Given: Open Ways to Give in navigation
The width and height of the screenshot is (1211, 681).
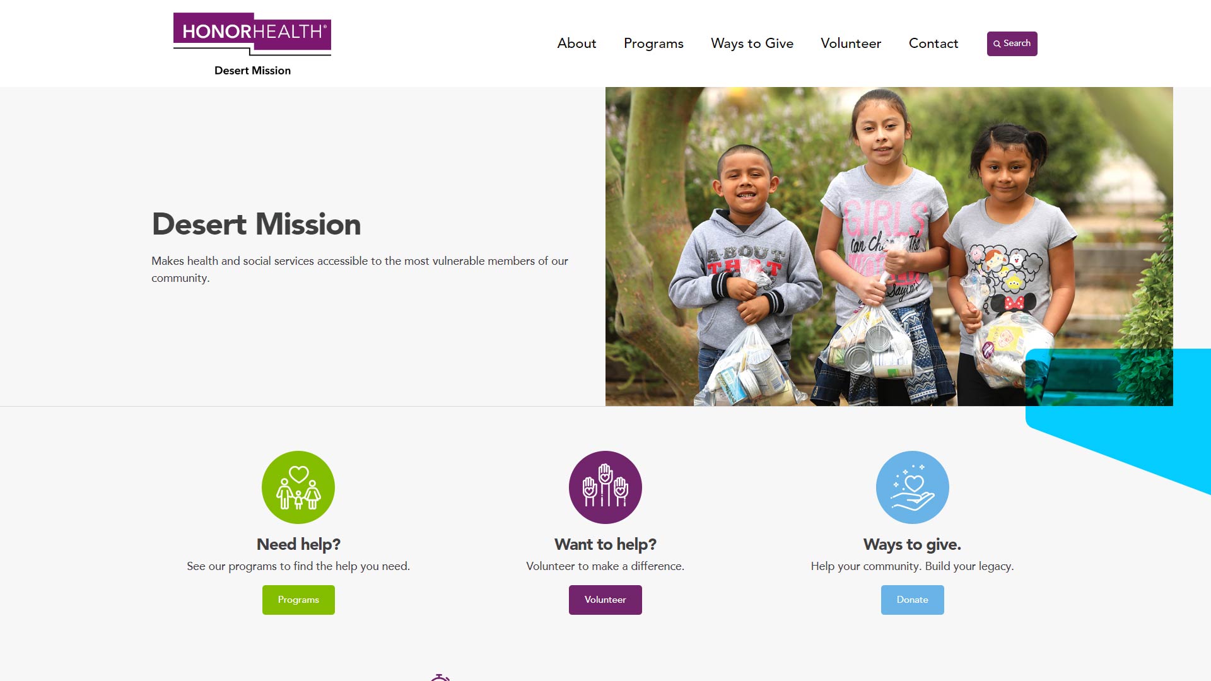Looking at the screenshot, I should coord(752,44).
